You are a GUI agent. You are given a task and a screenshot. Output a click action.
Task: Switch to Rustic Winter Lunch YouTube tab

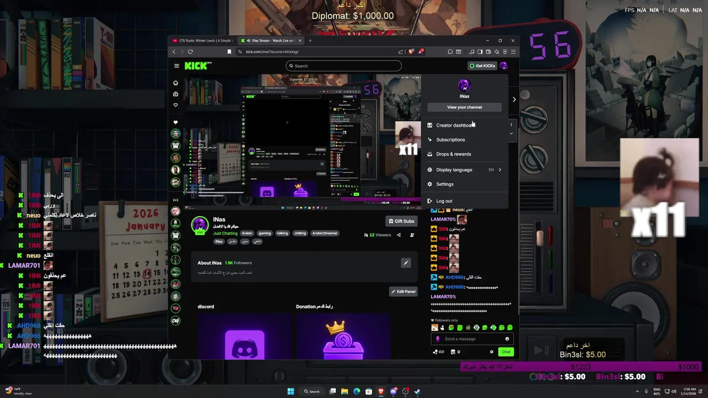coord(202,40)
